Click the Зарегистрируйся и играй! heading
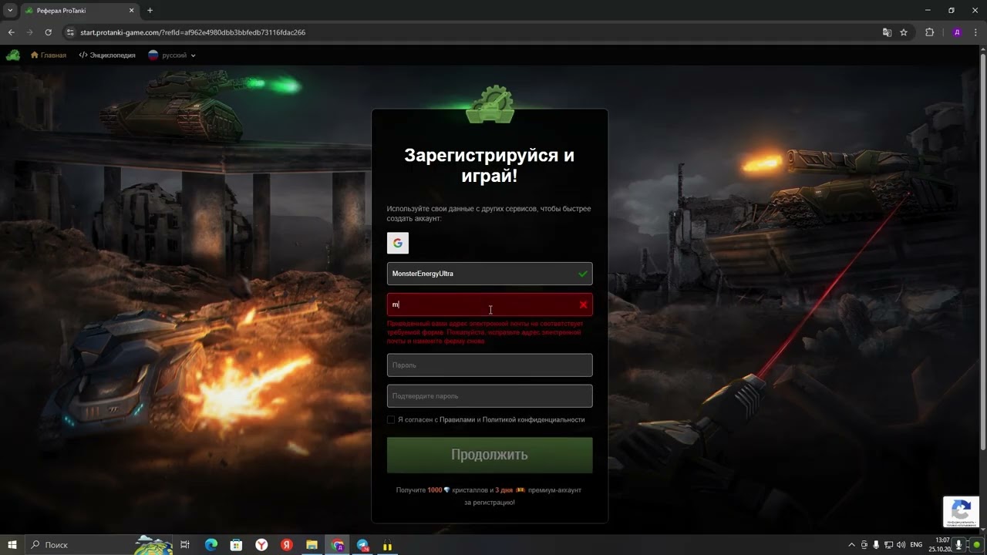Viewport: 987px width, 555px height. [490, 165]
